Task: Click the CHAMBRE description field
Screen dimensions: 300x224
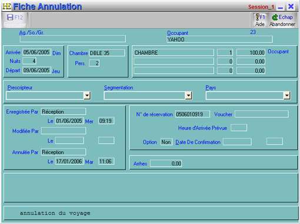Action: [174, 53]
